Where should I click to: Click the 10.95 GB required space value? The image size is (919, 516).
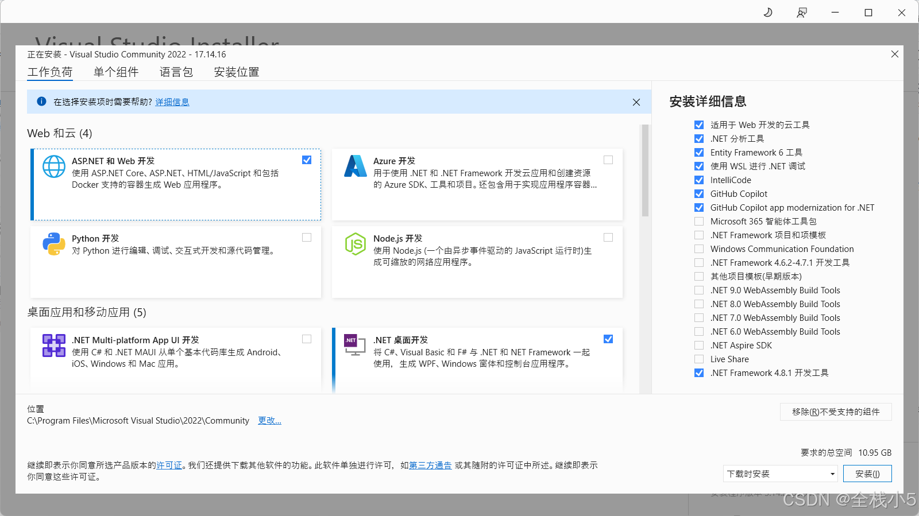(875, 453)
